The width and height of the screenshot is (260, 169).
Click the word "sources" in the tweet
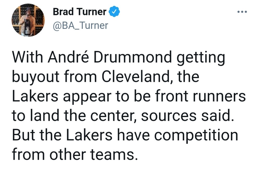[169, 117]
